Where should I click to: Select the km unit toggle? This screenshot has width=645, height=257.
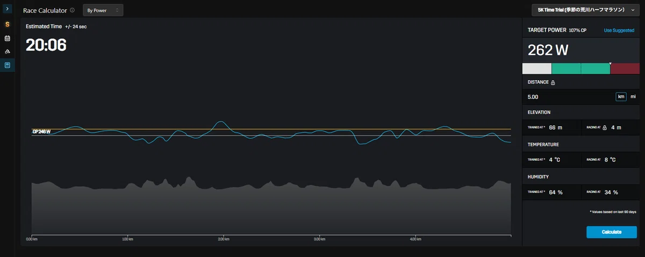click(621, 97)
